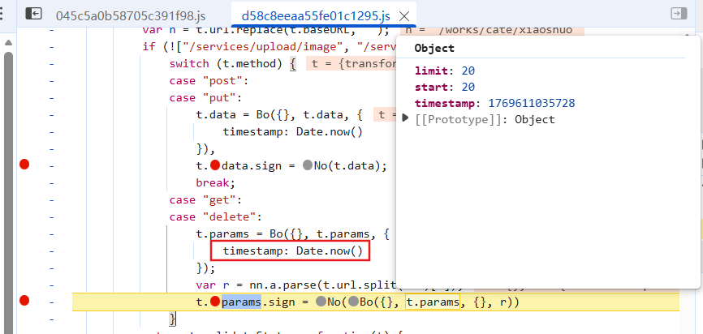The height and width of the screenshot is (334, 703).
Task: Toggle the debugger sidebar icon at top right
Action: 677,14
